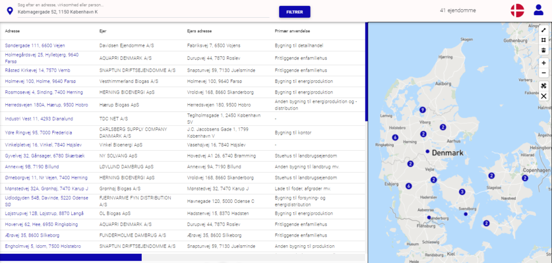Zoom out on the map
Screen dimensions: 552x263
(544, 73)
